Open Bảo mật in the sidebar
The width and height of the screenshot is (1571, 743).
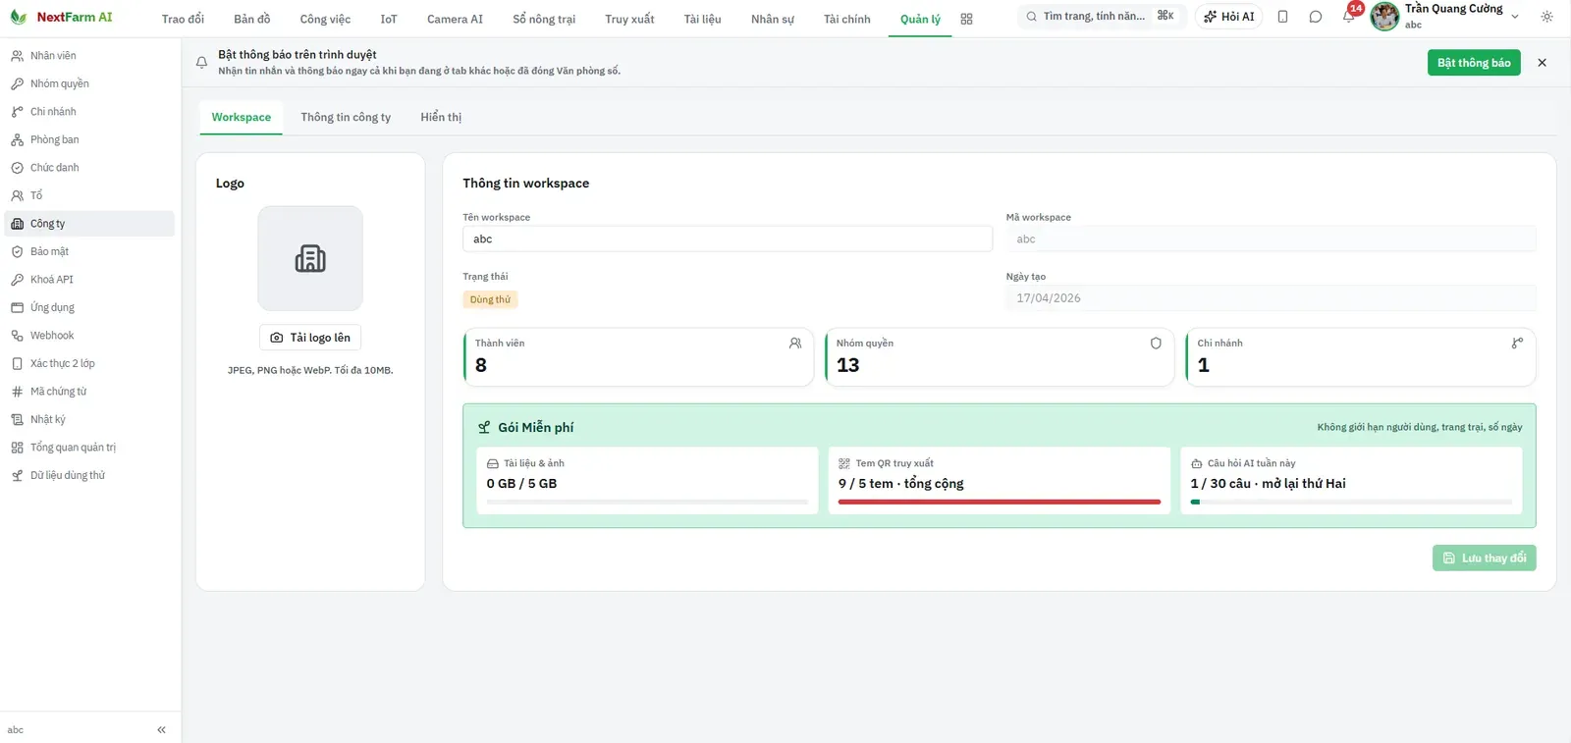(x=89, y=251)
